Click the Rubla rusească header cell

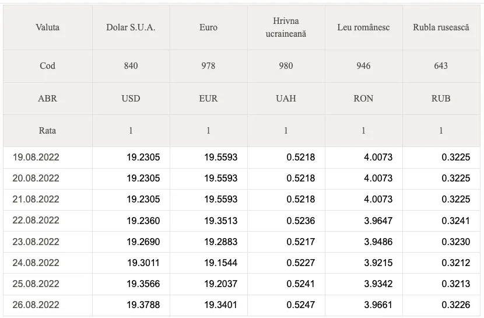pyautogui.click(x=441, y=27)
